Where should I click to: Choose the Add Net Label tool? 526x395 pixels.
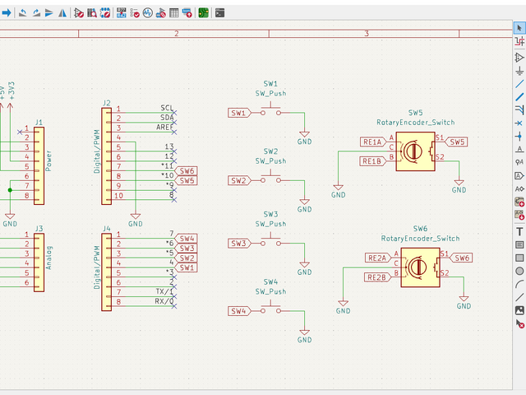coord(519,149)
